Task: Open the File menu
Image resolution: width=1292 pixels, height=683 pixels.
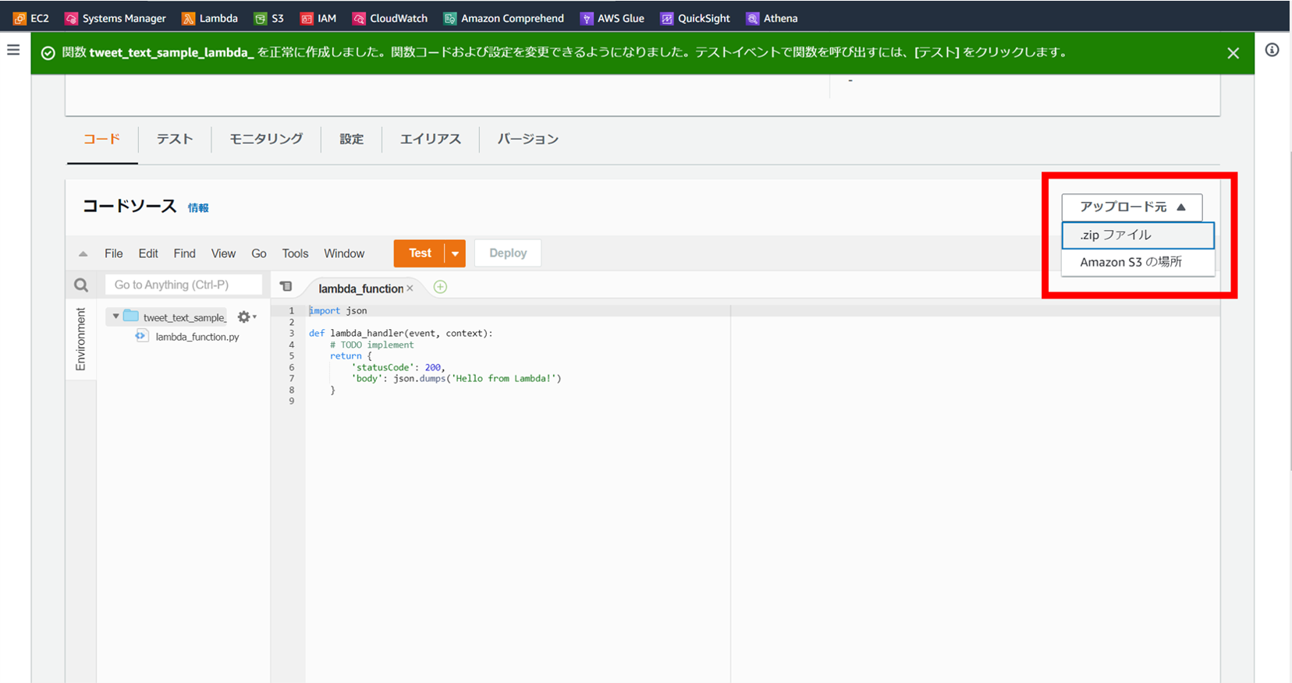Action: tap(114, 253)
